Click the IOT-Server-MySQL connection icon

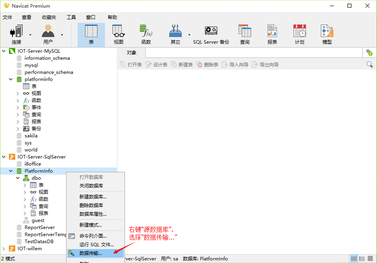point(12,51)
